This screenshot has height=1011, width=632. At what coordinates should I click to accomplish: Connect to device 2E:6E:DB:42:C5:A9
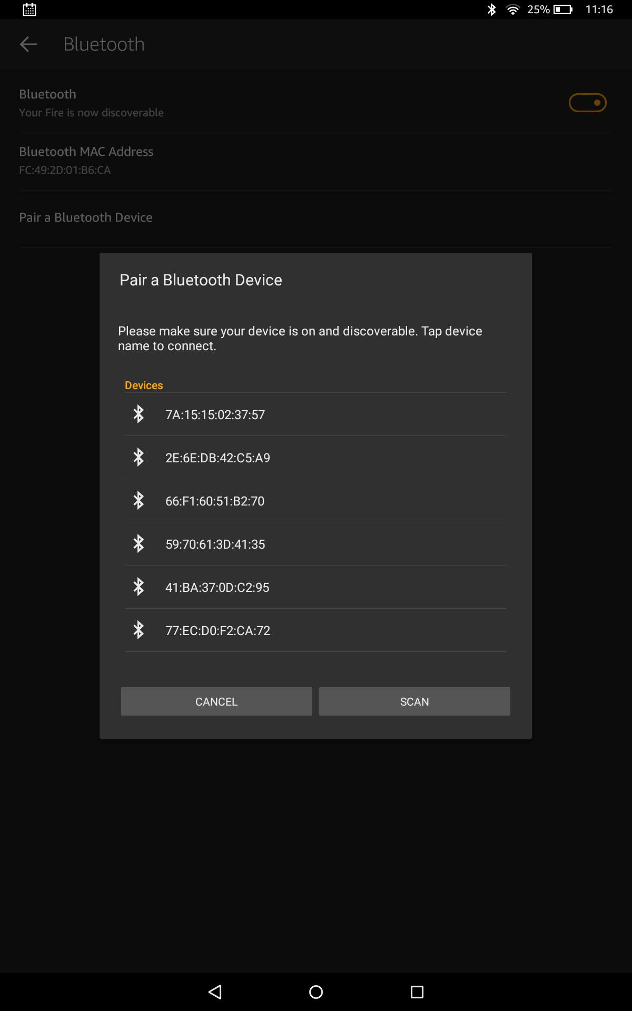315,458
